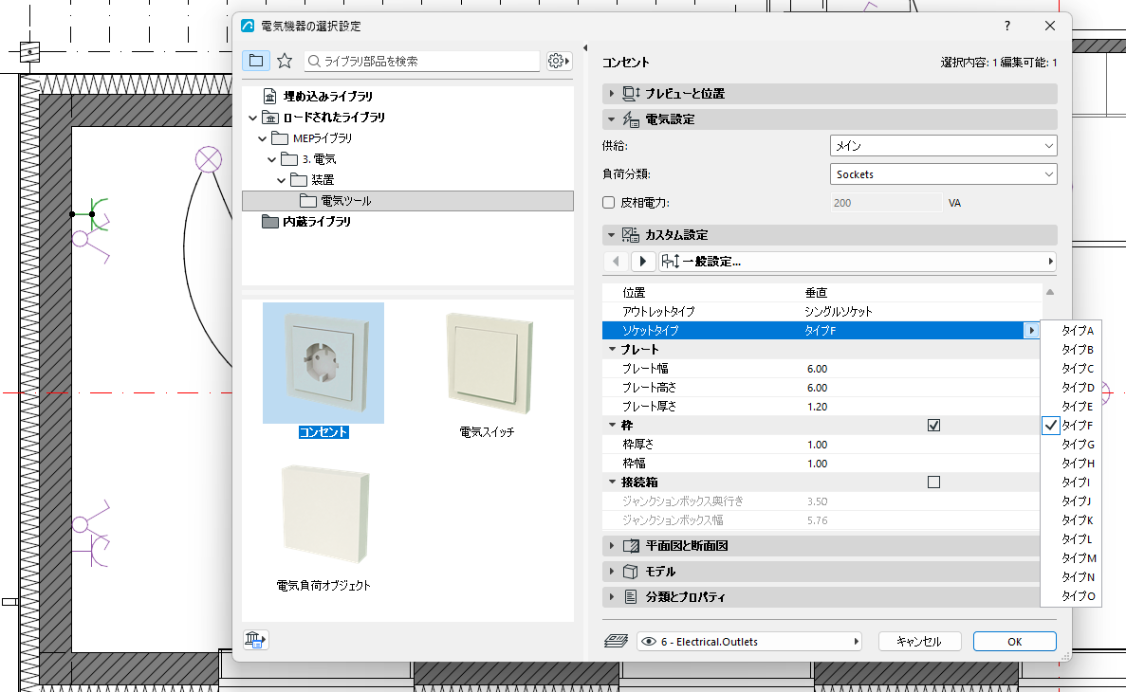The image size is (1126, 692).
Task: Go to next custom settings page
Action: (x=643, y=262)
